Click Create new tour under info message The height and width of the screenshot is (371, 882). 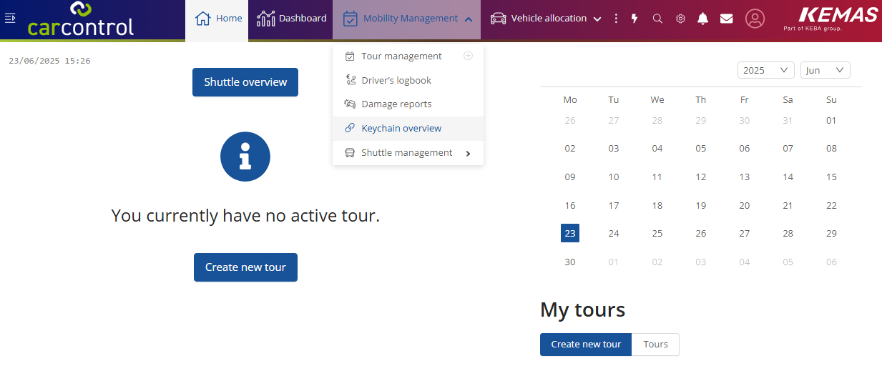coord(245,267)
